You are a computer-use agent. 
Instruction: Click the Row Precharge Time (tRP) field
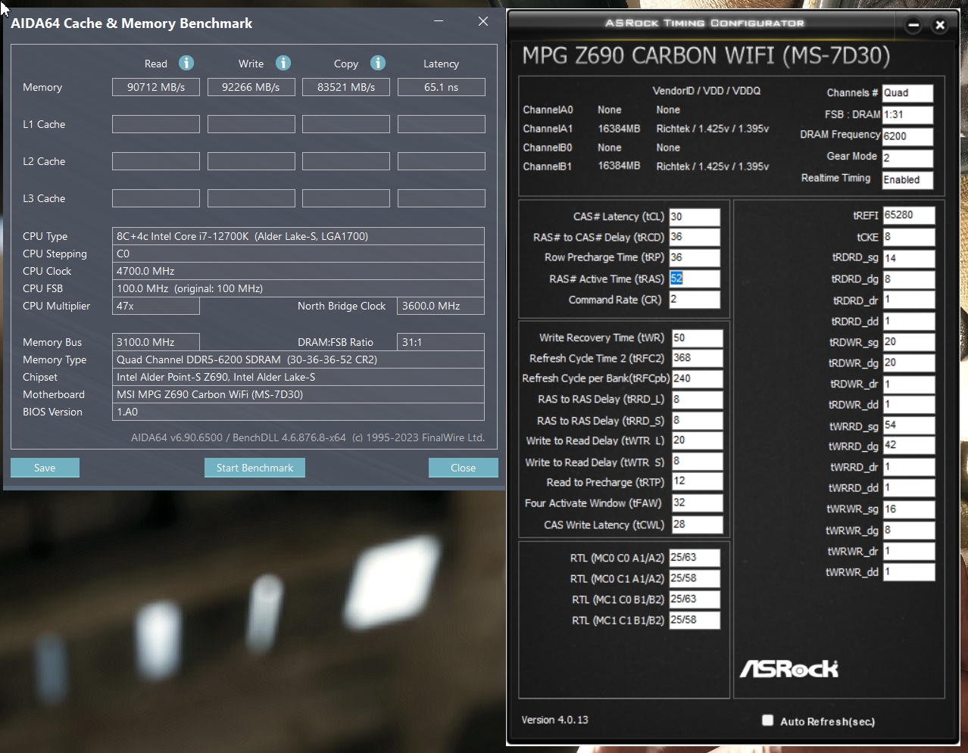695,257
